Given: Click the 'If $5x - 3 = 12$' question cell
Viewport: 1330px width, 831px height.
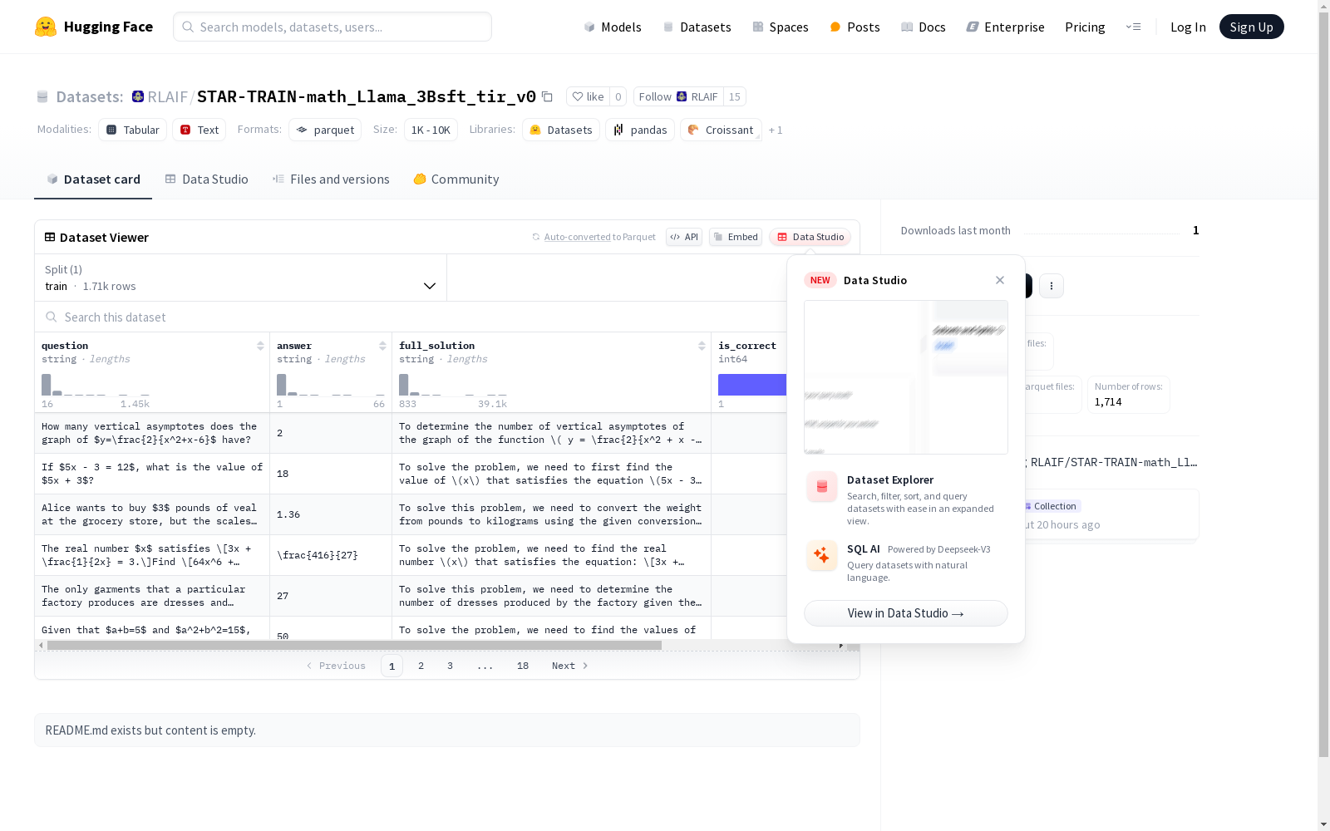Looking at the screenshot, I should pyautogui.click(x=152, y=474).
